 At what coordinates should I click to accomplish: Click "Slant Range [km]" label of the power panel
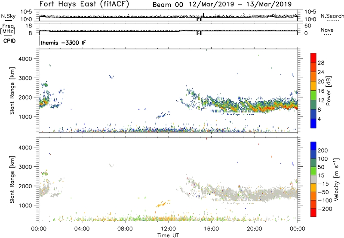pyautogui.click(x=12, y=91)
